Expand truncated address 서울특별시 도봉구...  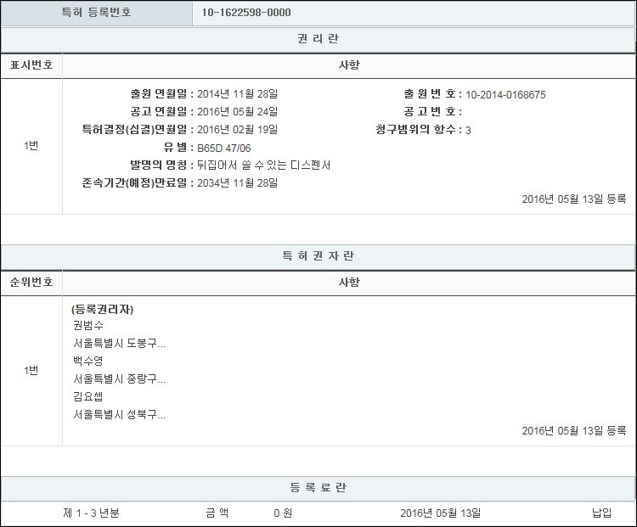coord(119,344)
